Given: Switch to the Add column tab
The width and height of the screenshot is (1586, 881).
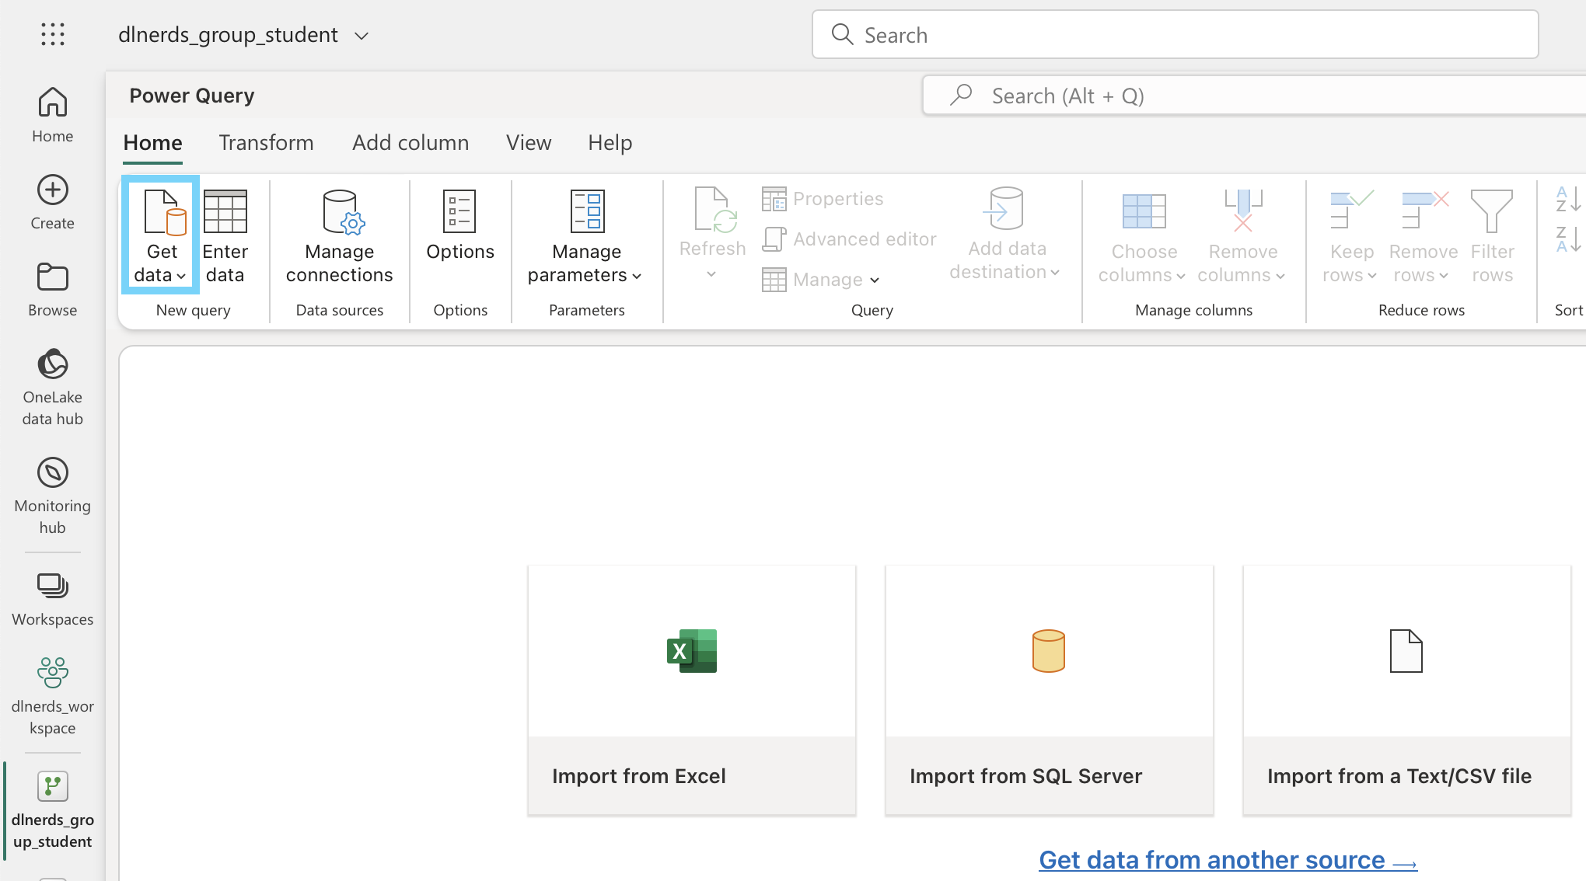Looking at the screenshot, I should click(x=410, y=143).
